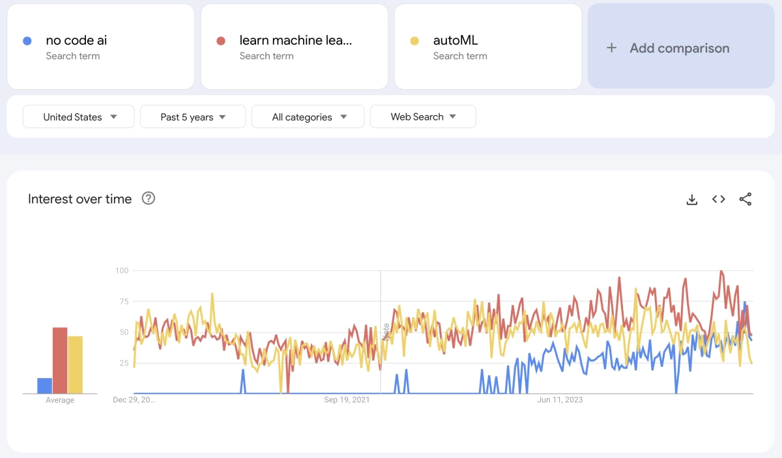This screenshot has width=782, height=458.
Task: Click the red dot for learn machine learning
Action: click(221, 40)
